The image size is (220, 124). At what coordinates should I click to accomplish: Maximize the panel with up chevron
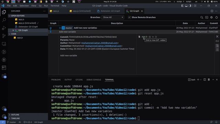pos(213,80)
